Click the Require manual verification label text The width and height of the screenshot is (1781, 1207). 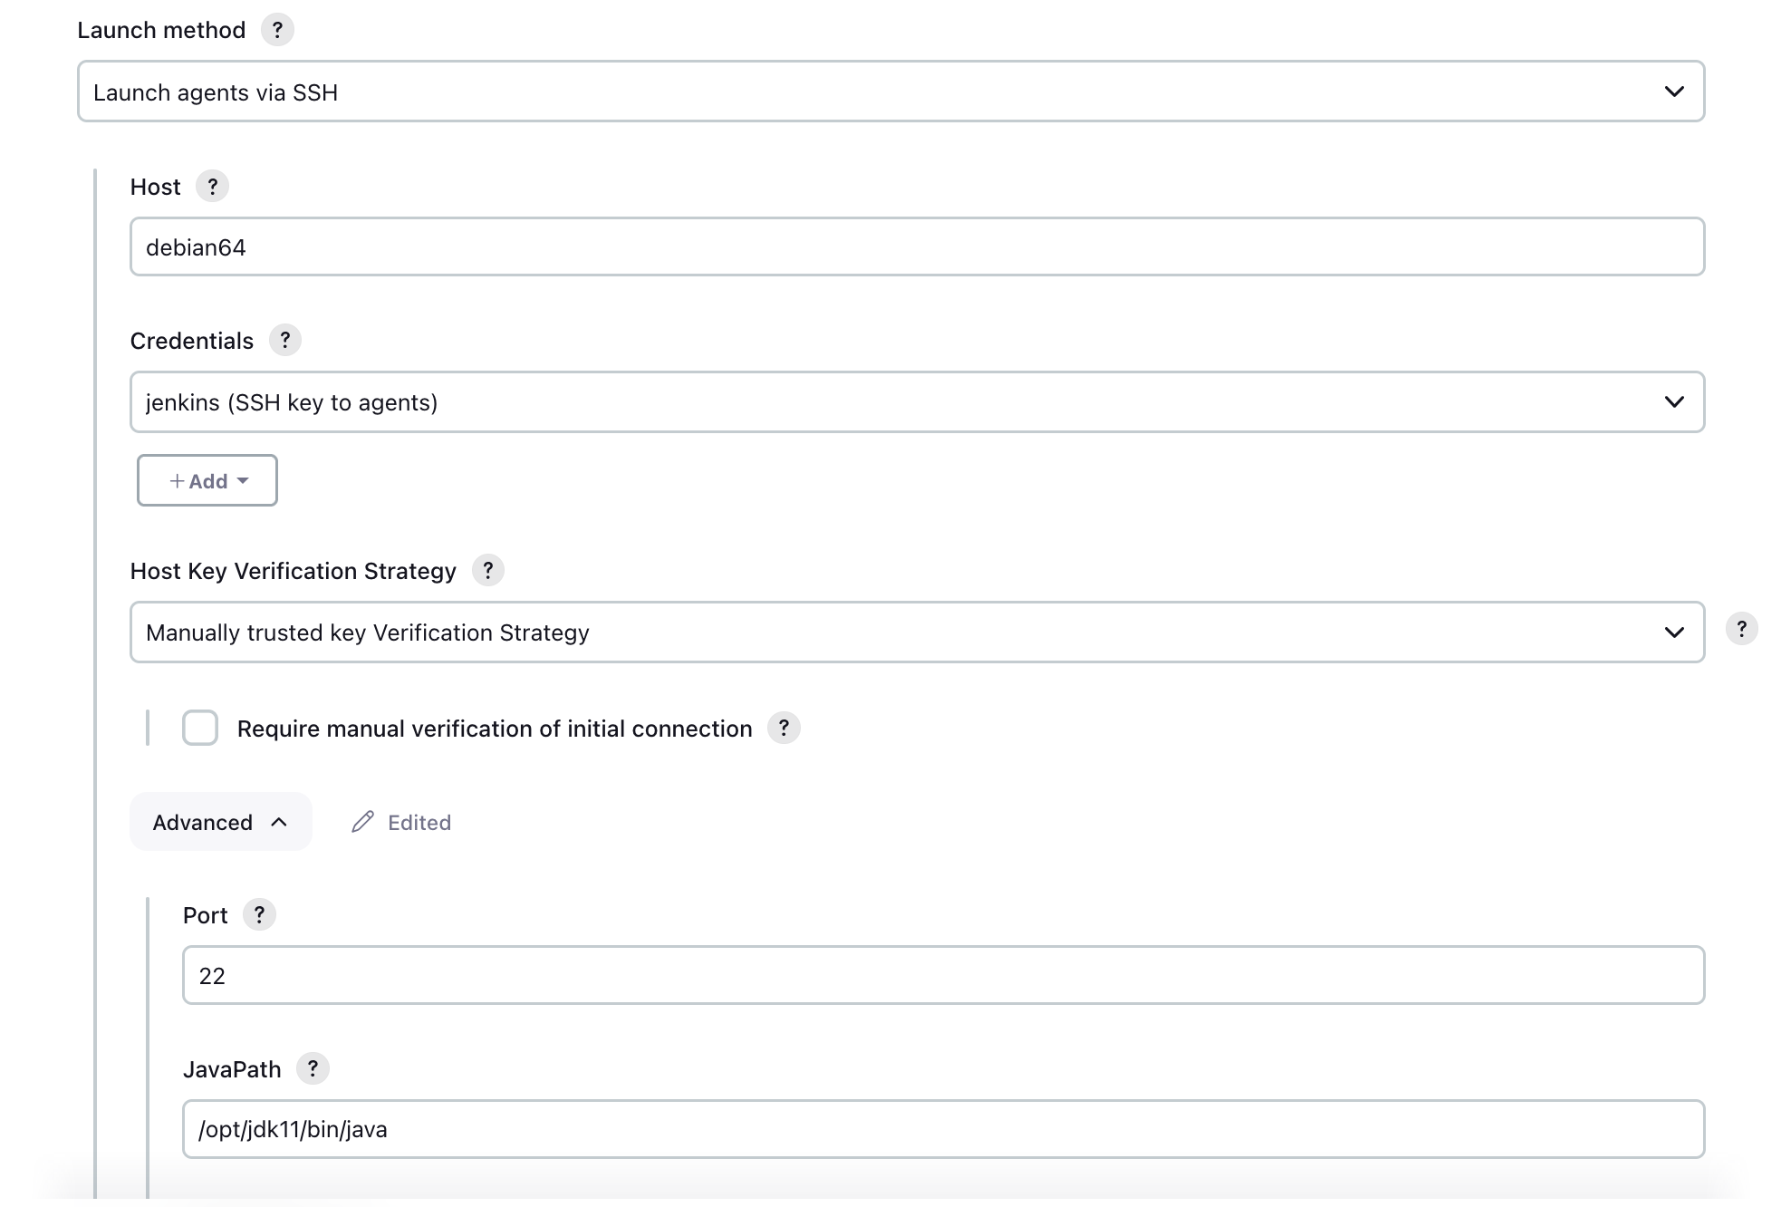point(494,729)
